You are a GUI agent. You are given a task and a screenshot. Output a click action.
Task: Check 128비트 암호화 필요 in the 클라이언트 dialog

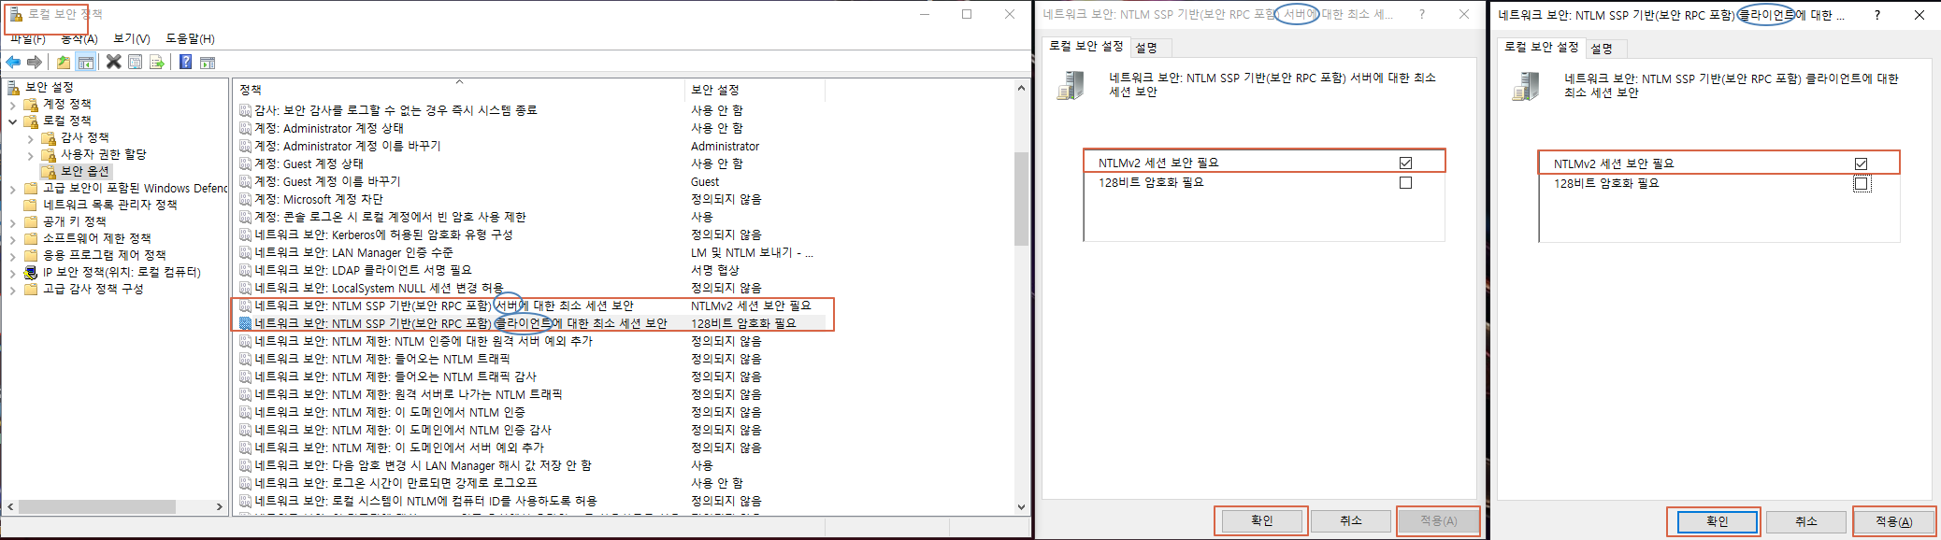[1861, 184]
